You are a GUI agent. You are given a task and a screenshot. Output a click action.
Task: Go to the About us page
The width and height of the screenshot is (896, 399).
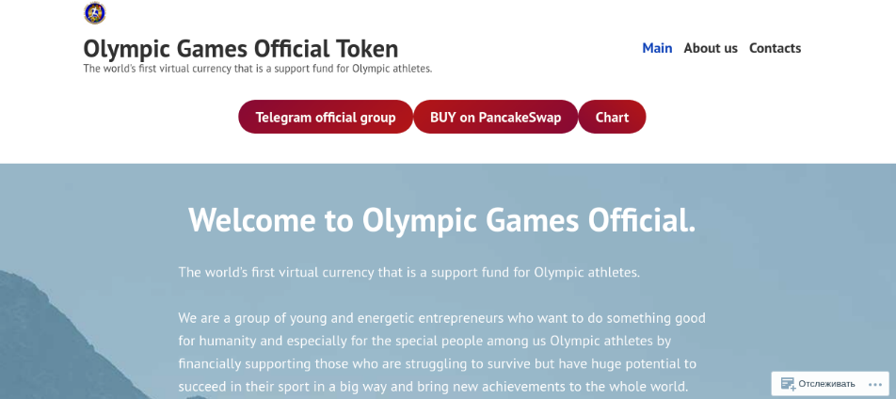[711, 48]
